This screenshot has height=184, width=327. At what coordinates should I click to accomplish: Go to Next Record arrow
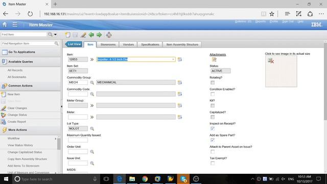[99, 35]
